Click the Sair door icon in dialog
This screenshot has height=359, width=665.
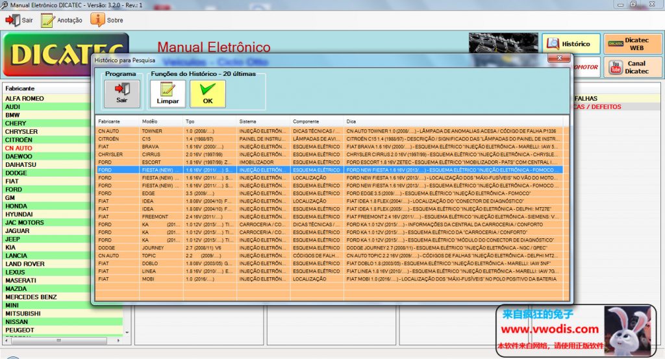pyautogui.click(x=121, y=93)
